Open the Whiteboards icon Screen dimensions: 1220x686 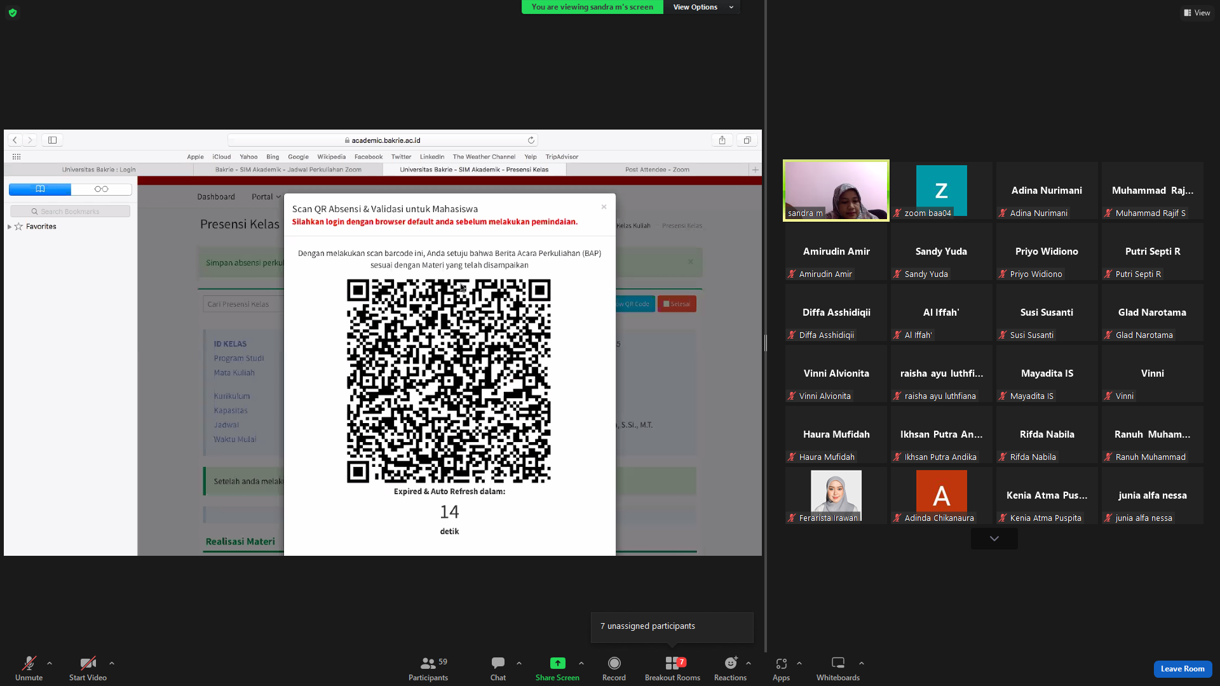[838, 664]
